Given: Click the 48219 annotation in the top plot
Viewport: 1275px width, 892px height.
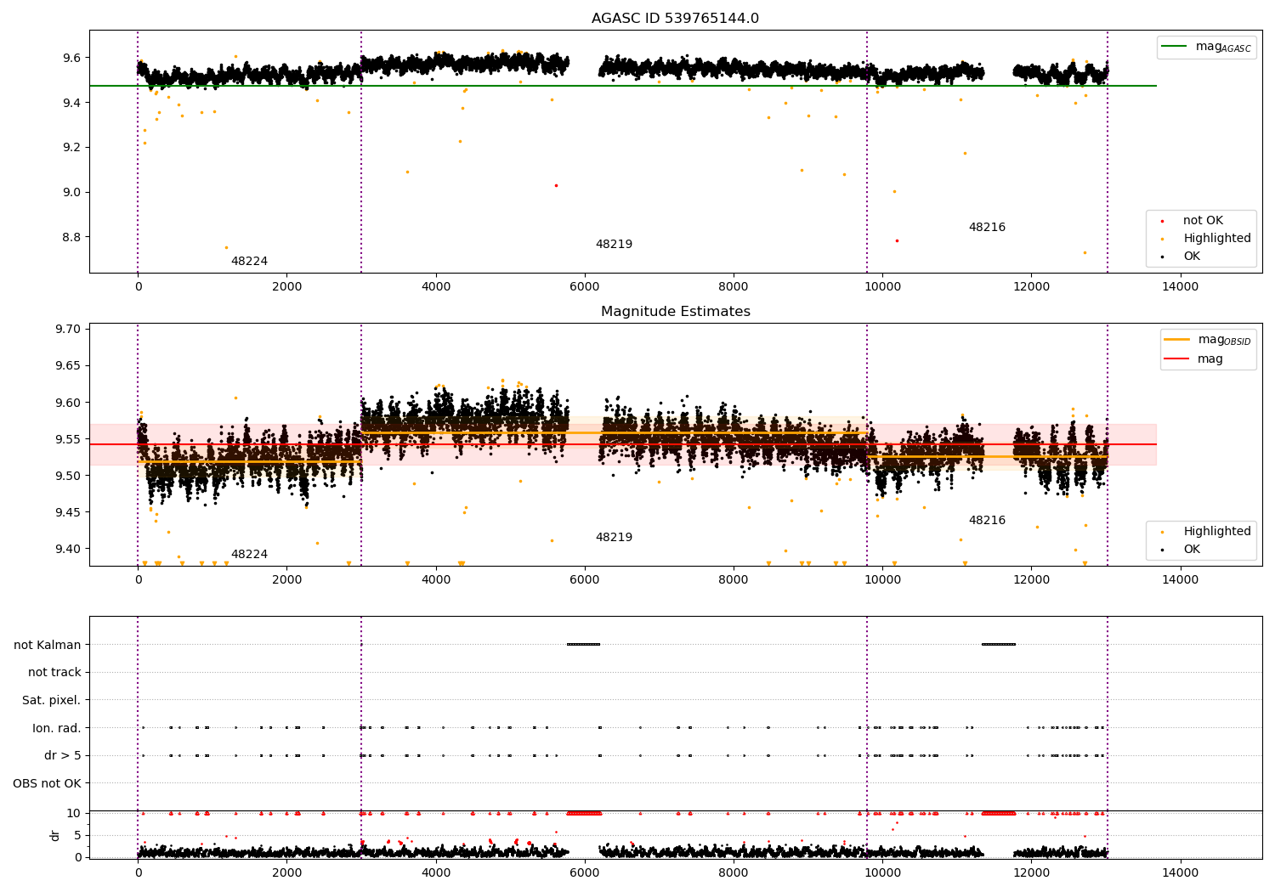Looking at the screenshot, I should [x=614, y=245].
